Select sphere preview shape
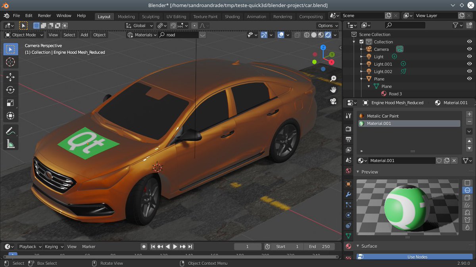 point(467,190)
